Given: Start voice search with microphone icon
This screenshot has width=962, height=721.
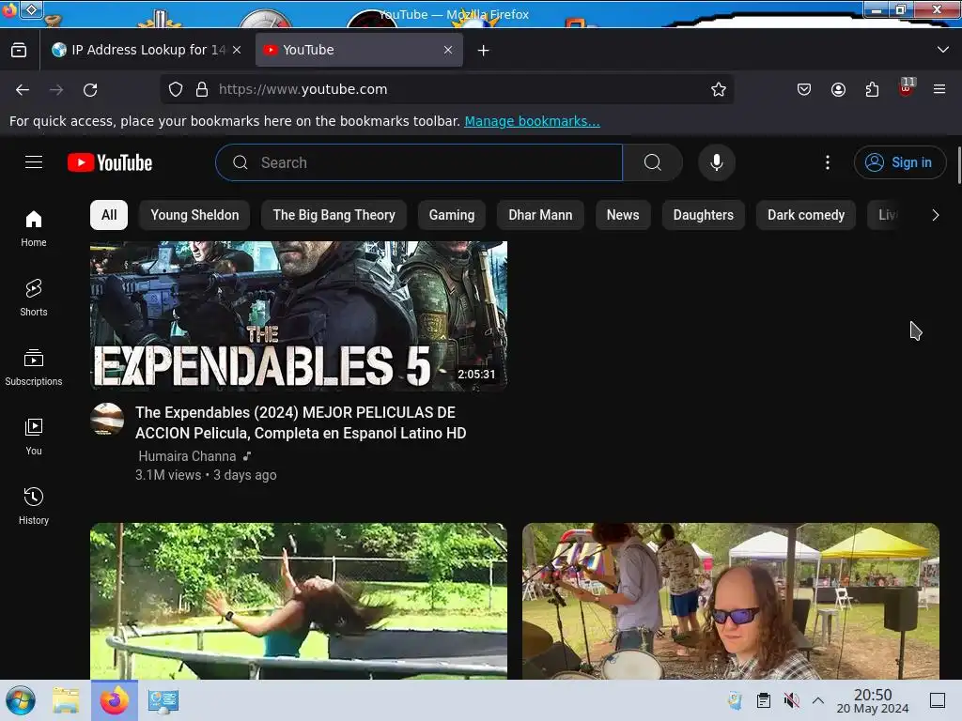Looking at the screenshot, I should pyautogui.click(x=717, y=162).
